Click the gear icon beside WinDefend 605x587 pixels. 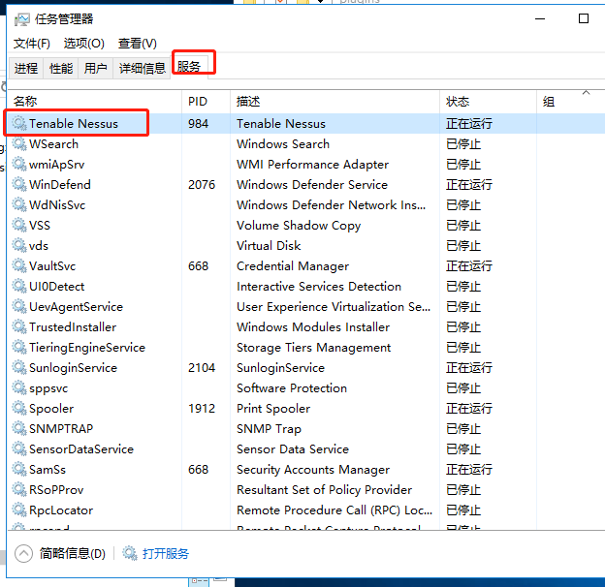[19, 184]
